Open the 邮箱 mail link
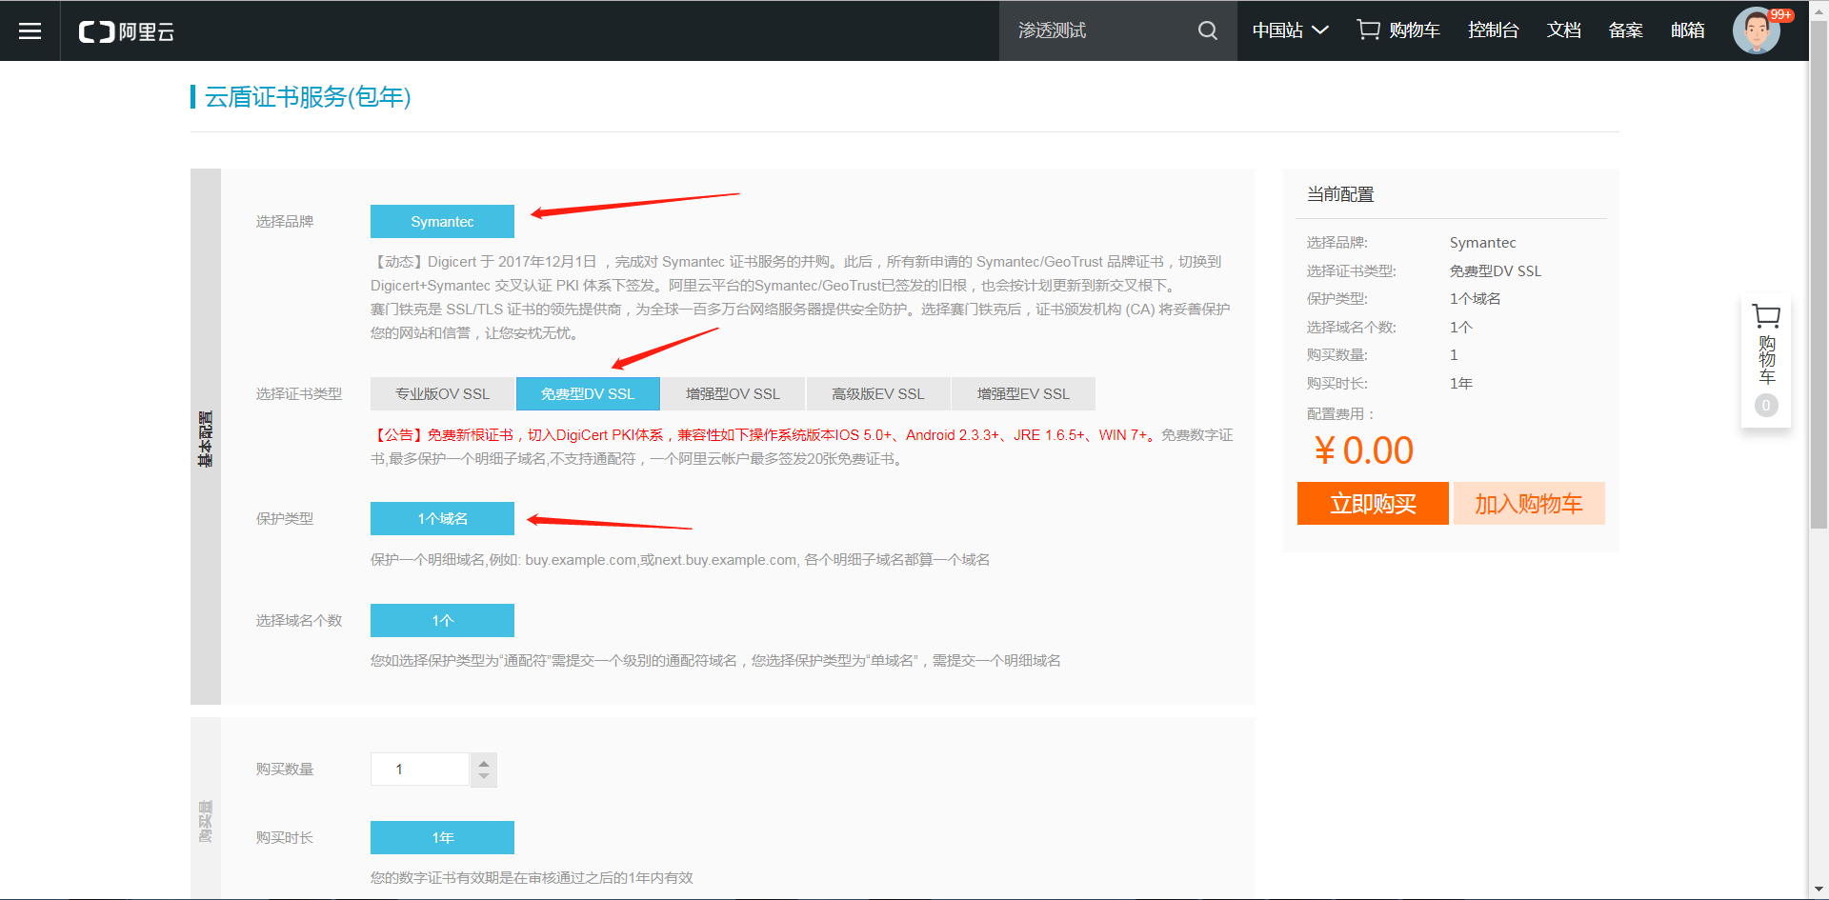This screenshot has height=900, width=1829. click(x=1687, y=30)
